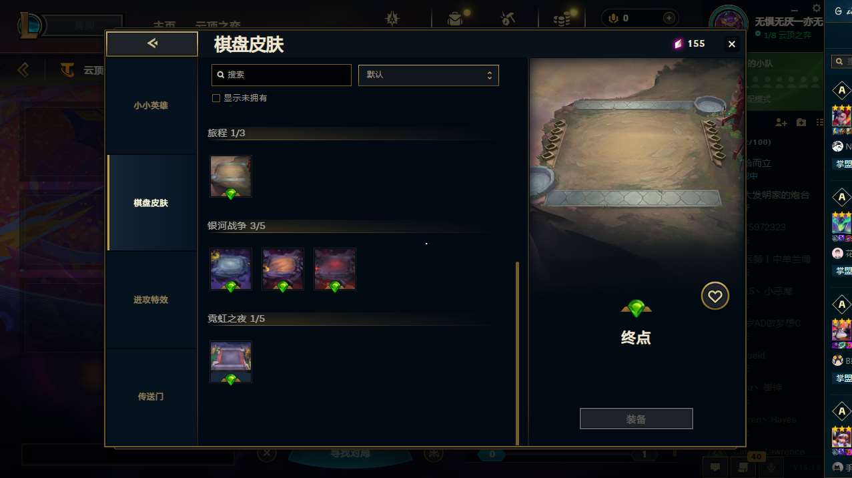Open settings gear at the top right
Screen dimensions: 852x478
coord(817,8)
